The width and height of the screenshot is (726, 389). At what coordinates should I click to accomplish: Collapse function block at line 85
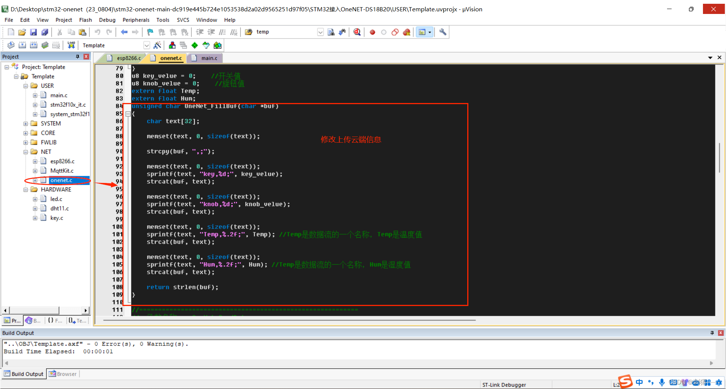pos(128,114)
